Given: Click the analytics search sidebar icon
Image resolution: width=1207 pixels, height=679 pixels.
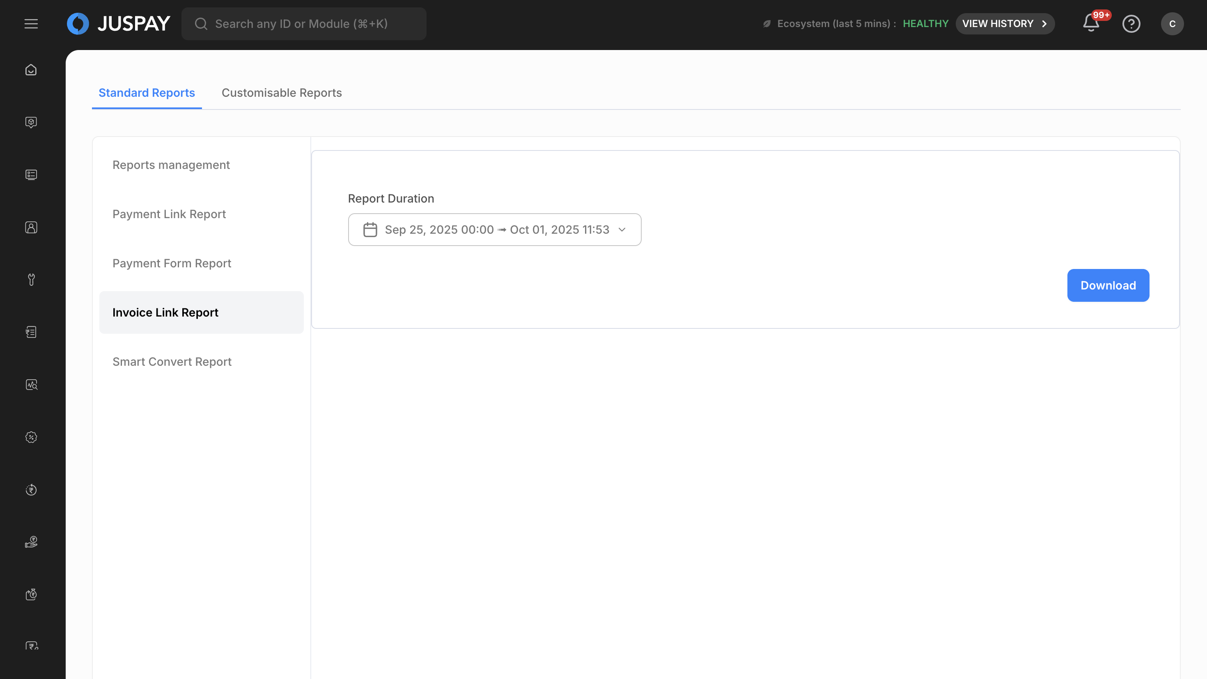Looking at the screenshot, I should (31, 385).
